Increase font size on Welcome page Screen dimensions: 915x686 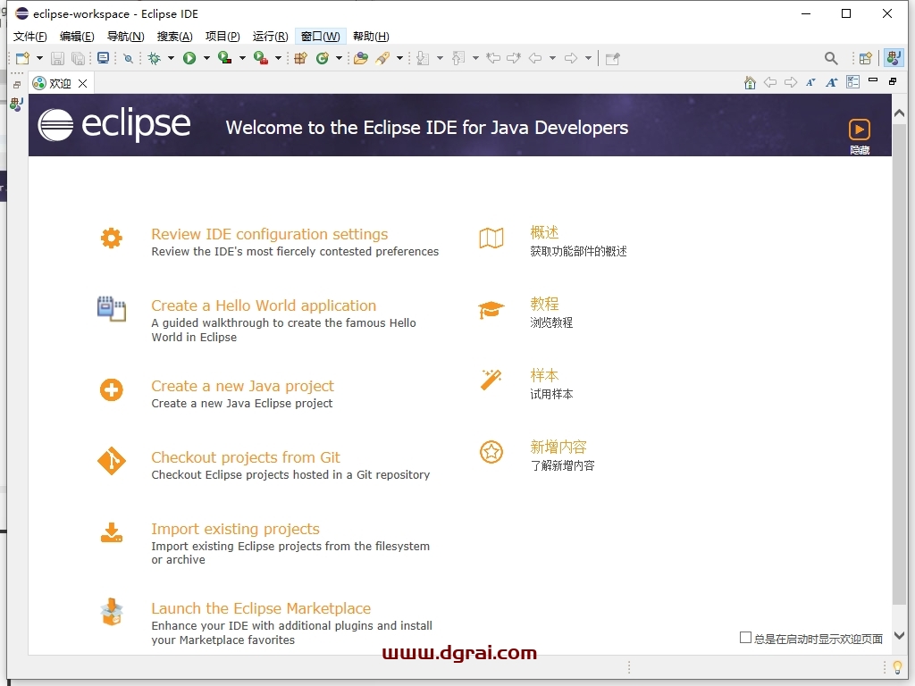[831, 82]
